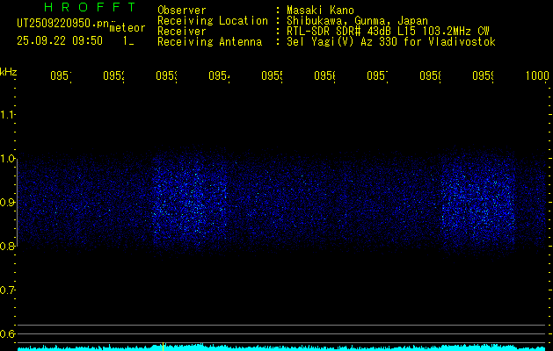Click the cyan signal level strip
Screen dimensions: 553x351
tap(282, 347)
